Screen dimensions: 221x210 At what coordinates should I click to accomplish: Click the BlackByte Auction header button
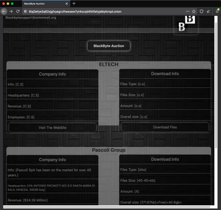[x=109, y=46]
